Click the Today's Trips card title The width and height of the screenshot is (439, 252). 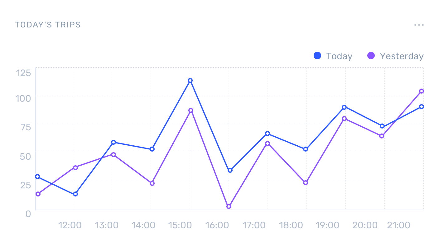[48, 25]
